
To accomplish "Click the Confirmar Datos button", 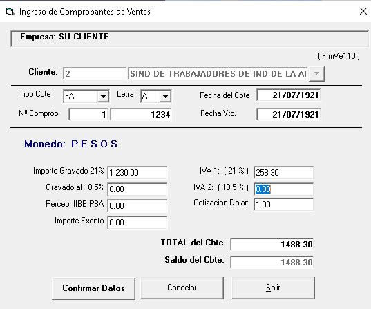I will (93, 288).
